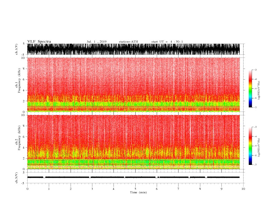Click the time axis tick label '9'
This screenshot has width=274, height=212.
(x=221, y=189)
